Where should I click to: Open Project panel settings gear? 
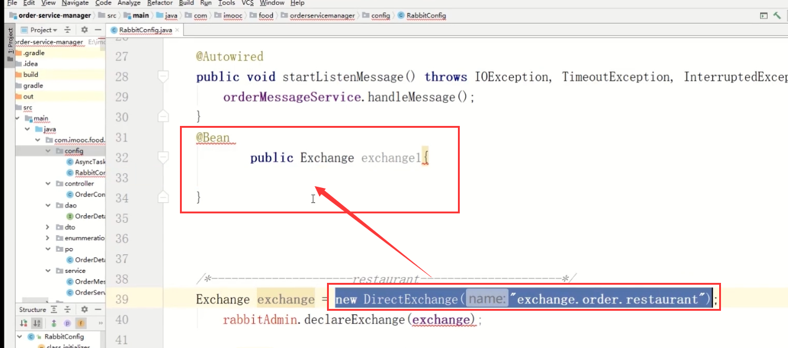(84, 30)
